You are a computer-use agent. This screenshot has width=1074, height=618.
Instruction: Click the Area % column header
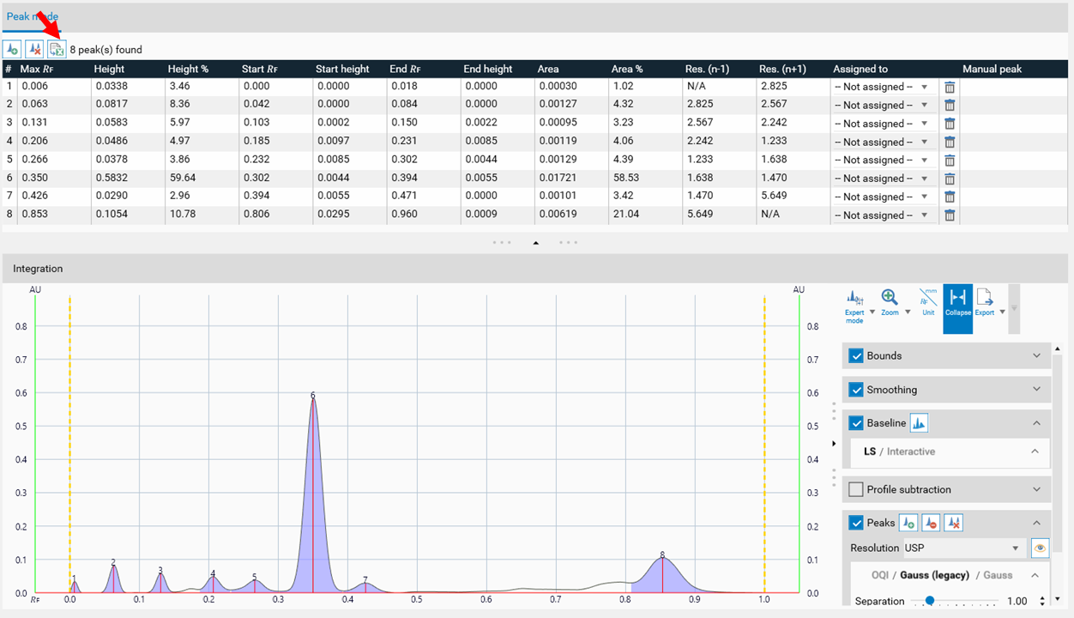click(627, 69)
